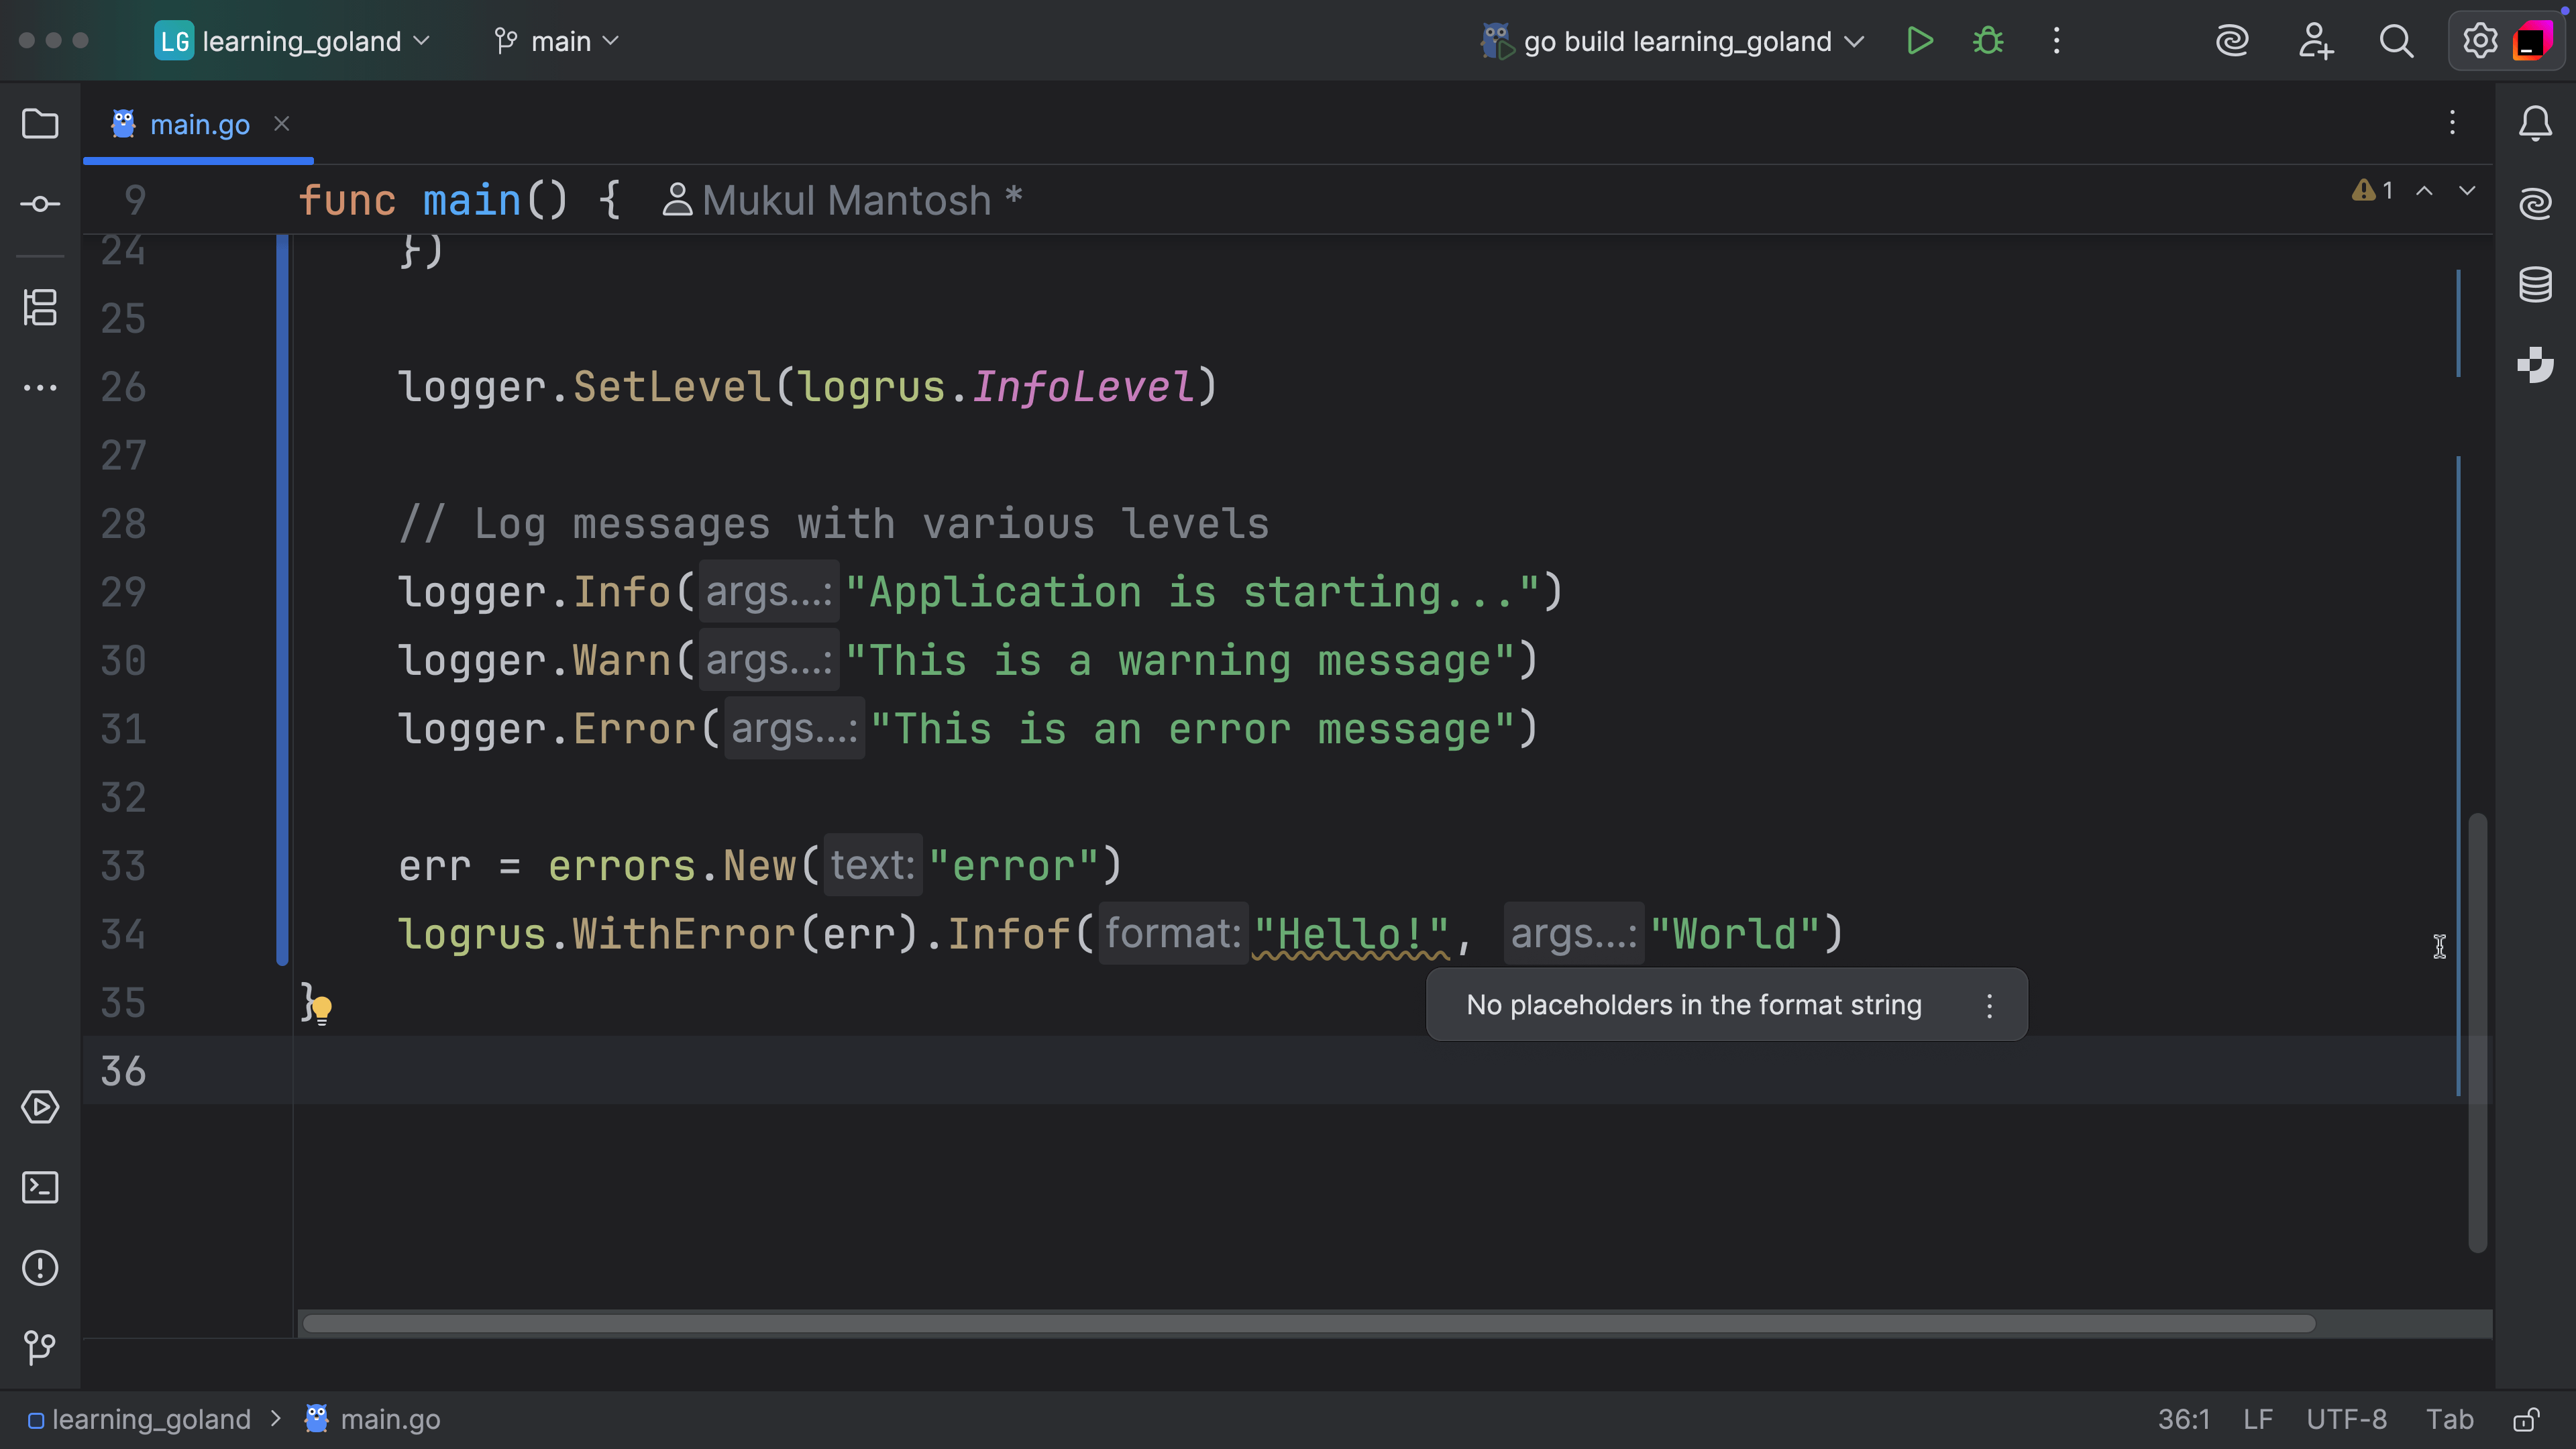The height and width of the screenshot is (1449, 2576).
Task: Open the inspection popup options kebab menu
Action: [1990, 1005]
